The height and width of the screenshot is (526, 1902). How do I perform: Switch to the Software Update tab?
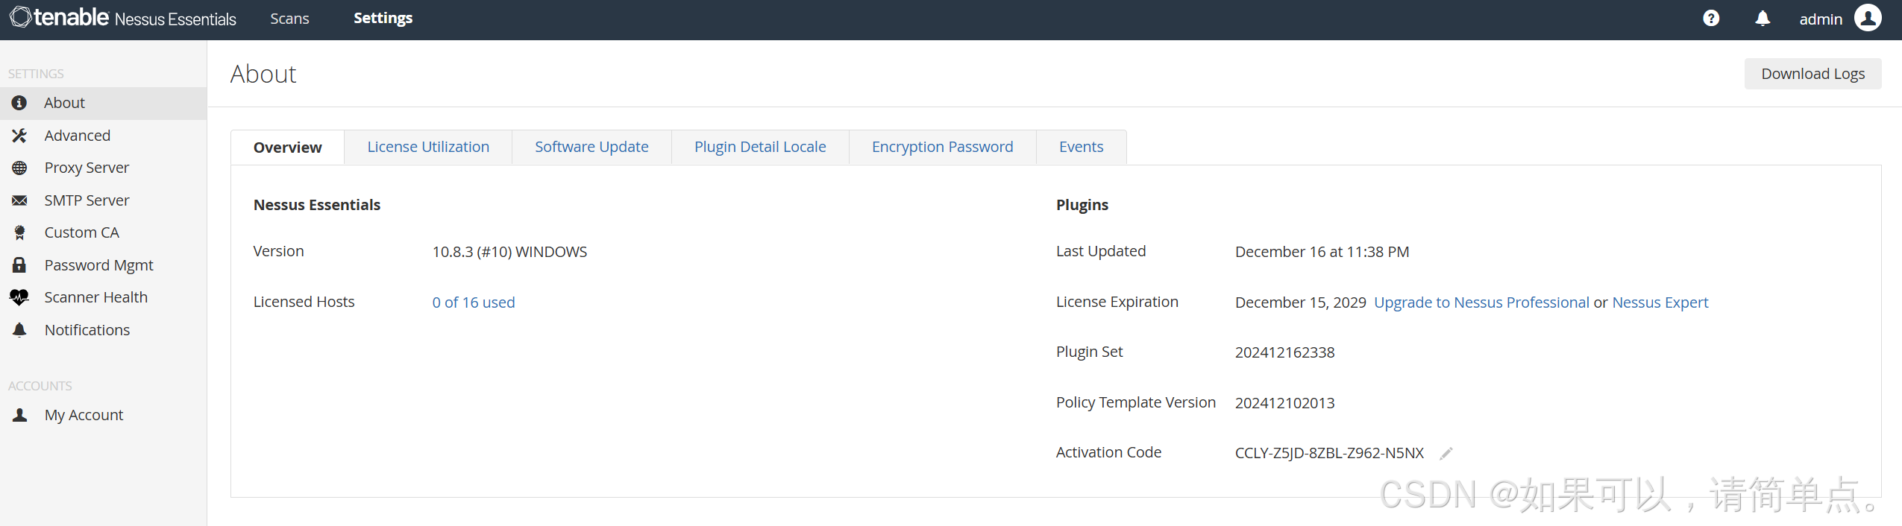click(591, 148)
